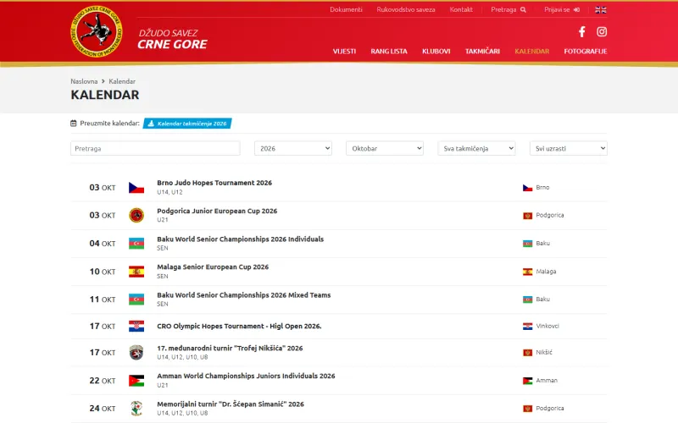Image resolution: width=678 pixels, height=423 pixels.
Task: Click the search magnifier icon beside Pretraga
Action: coord(523,9)
